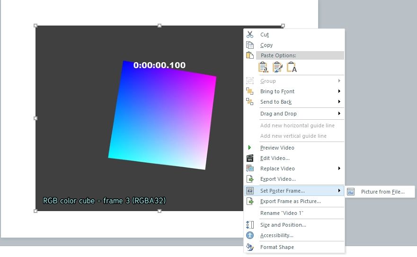Click the Export Video icon
This screenshot has width=417, height=257.
[250, 179]
